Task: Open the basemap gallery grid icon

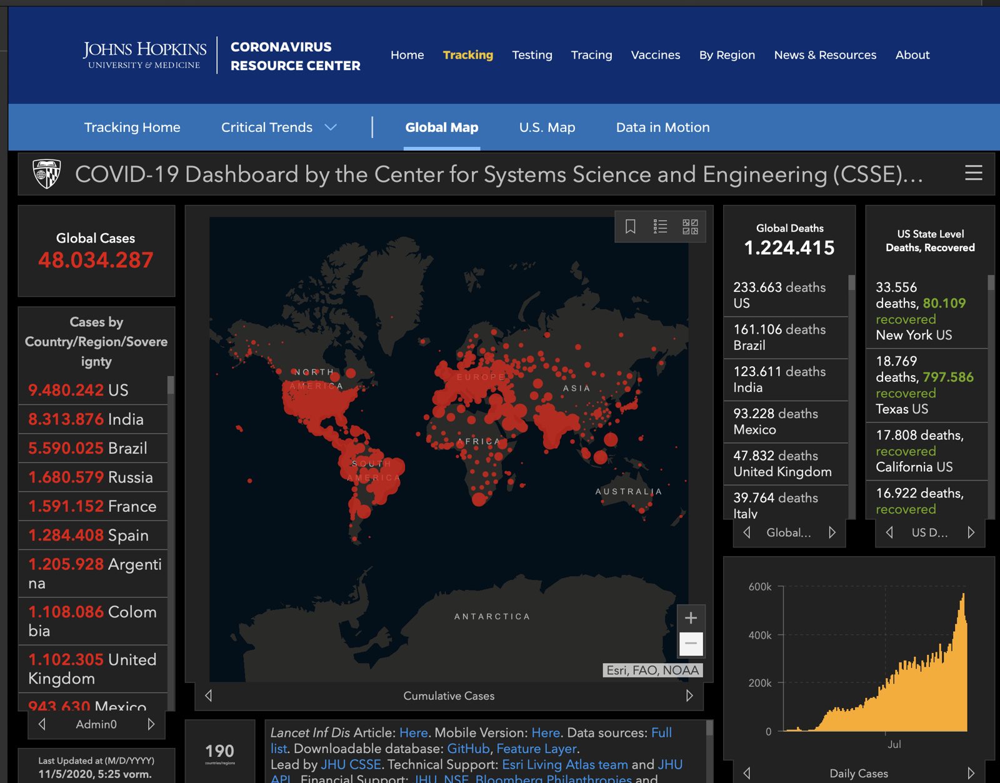Action: tap(691, 226)
